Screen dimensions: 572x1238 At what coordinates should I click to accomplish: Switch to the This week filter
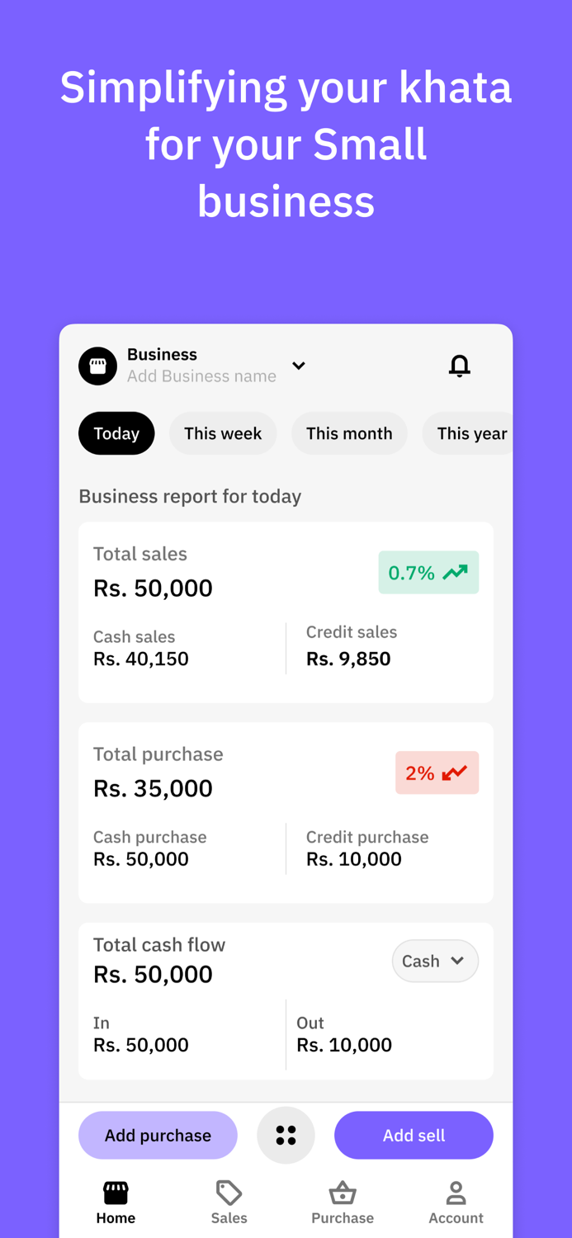224,432
